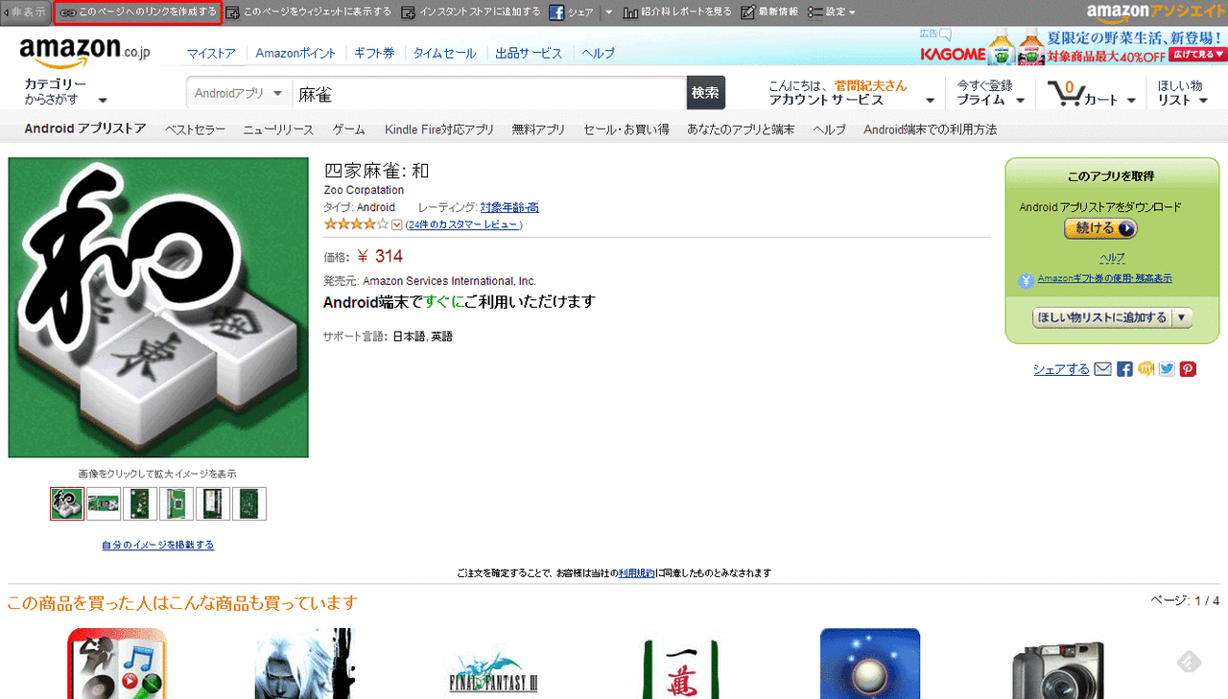Click the Facebook icon next to シェアする
This screenshot has width=1228, height=699.
(1124, 369)
